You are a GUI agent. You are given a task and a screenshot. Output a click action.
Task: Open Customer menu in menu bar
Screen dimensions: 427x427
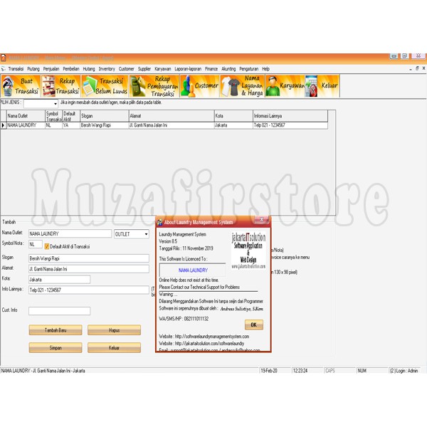pyautogui.click(x=127, y=69)
